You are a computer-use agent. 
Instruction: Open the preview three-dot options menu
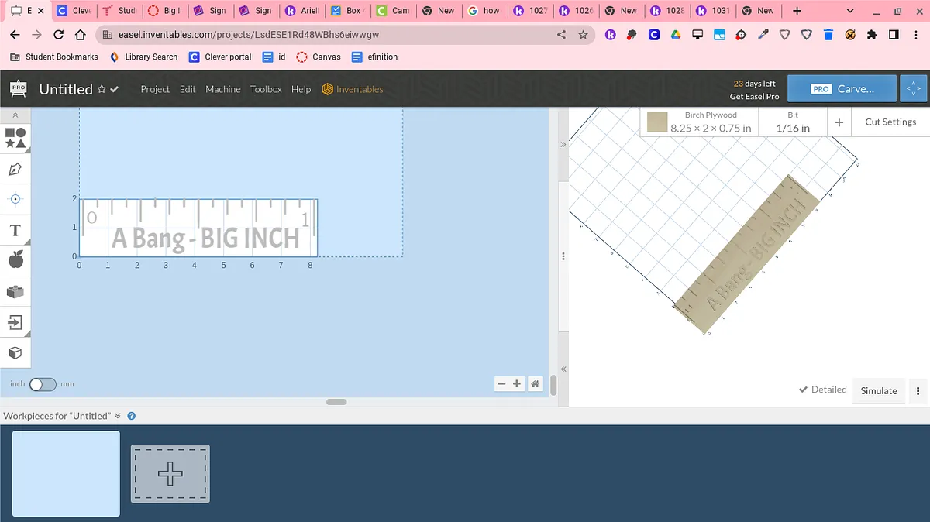[x=918, y=391]
